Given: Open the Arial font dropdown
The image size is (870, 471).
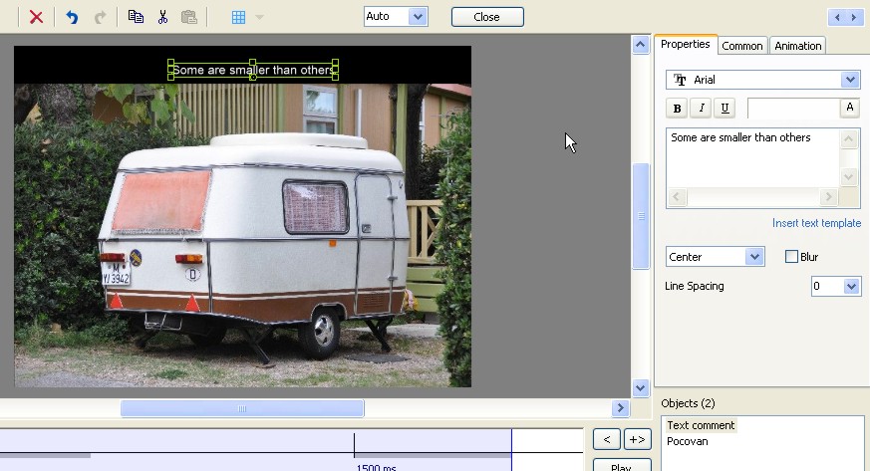Looking at the screenshot, I should pyautogui.click(x=849, y=80).
